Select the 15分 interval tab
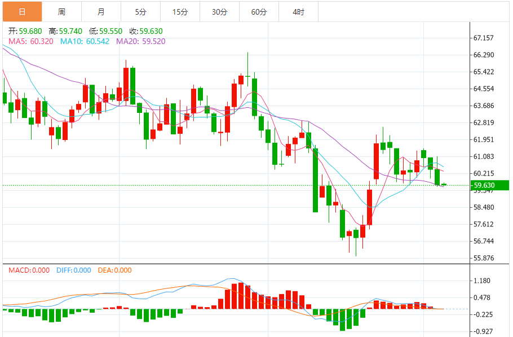 (x=180, y=12)
